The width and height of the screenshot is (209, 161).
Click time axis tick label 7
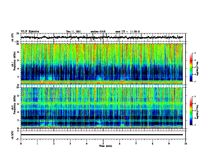tap(136, 144)
